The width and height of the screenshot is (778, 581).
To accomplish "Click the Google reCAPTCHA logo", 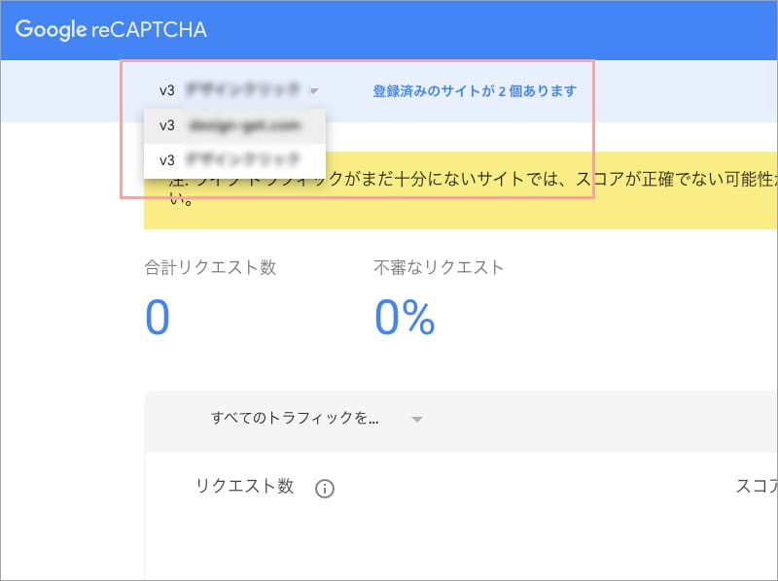I will (x=111, y=29).
